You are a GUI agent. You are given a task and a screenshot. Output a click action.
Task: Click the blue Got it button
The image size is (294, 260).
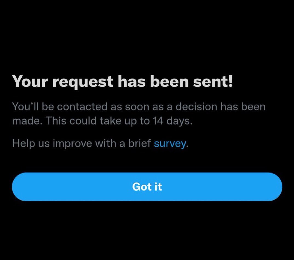pos(147,187)
